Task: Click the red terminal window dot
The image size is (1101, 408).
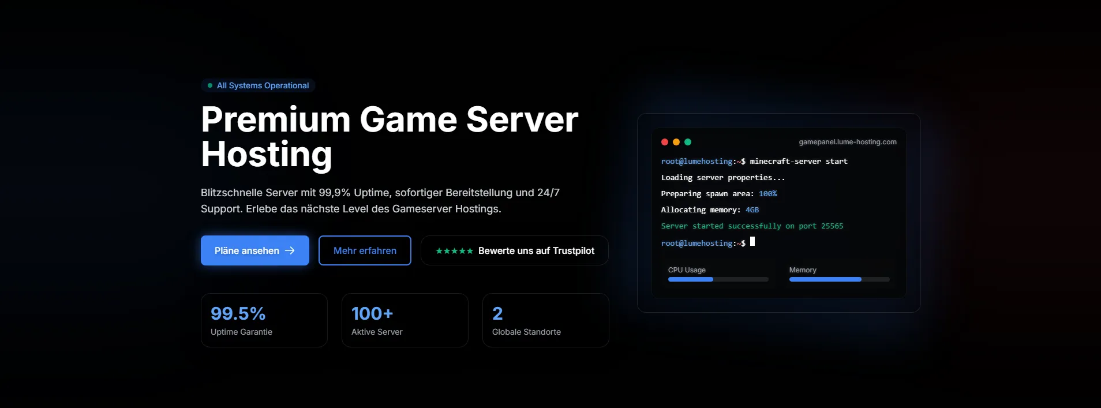Action: click(665, 142)
